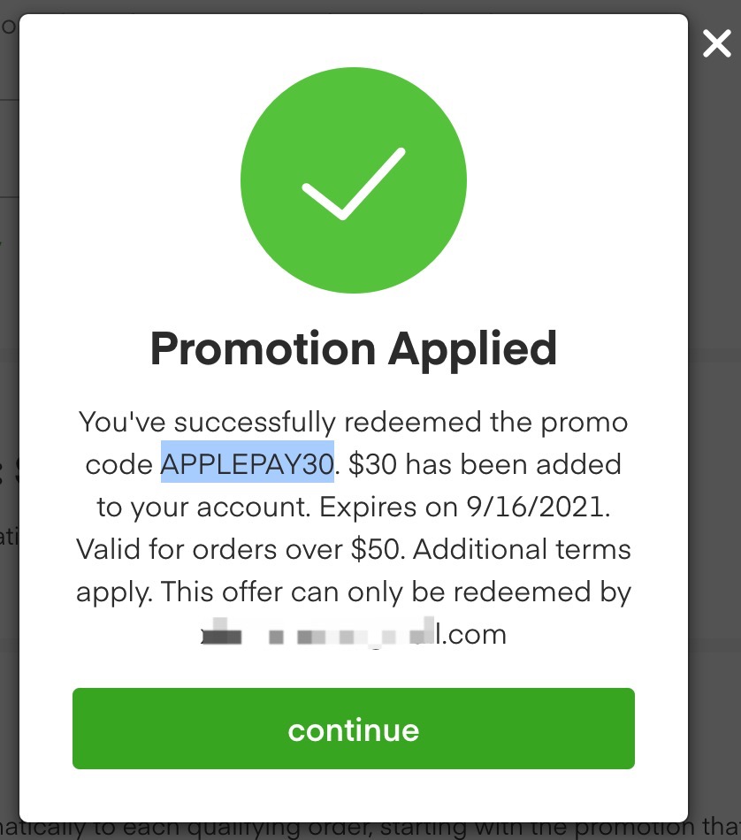Viewport: 741px width, 840px height.
Task: Click the green continue button to proceed
Action: (x=353, y=729)
